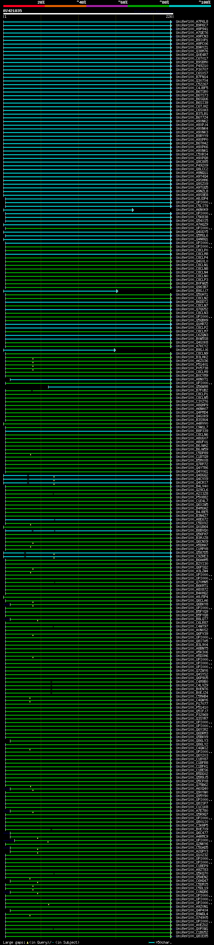Select UniRef100_B6TSR0 label
The image size is (214, 945).
point(192,92)
